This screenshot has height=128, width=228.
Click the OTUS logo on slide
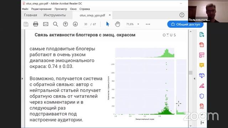[169, 35]
